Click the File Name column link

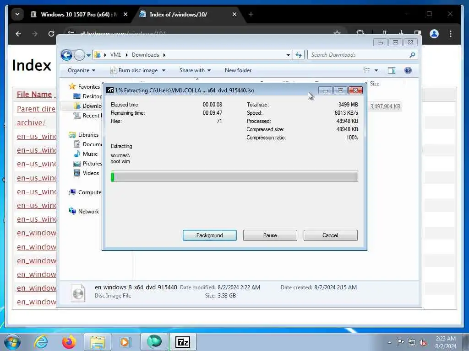(x=34, y=94)
